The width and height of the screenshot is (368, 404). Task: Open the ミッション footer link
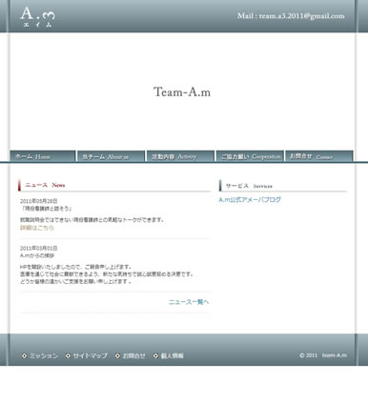44,355
